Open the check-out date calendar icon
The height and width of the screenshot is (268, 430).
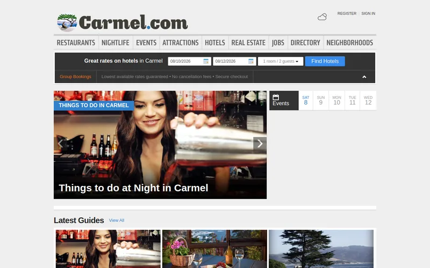click(250, 61)
